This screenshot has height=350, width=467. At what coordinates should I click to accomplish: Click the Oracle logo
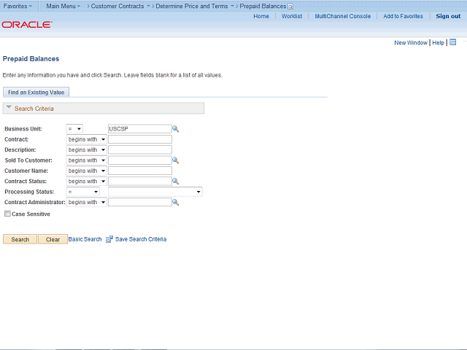[27, 24]
